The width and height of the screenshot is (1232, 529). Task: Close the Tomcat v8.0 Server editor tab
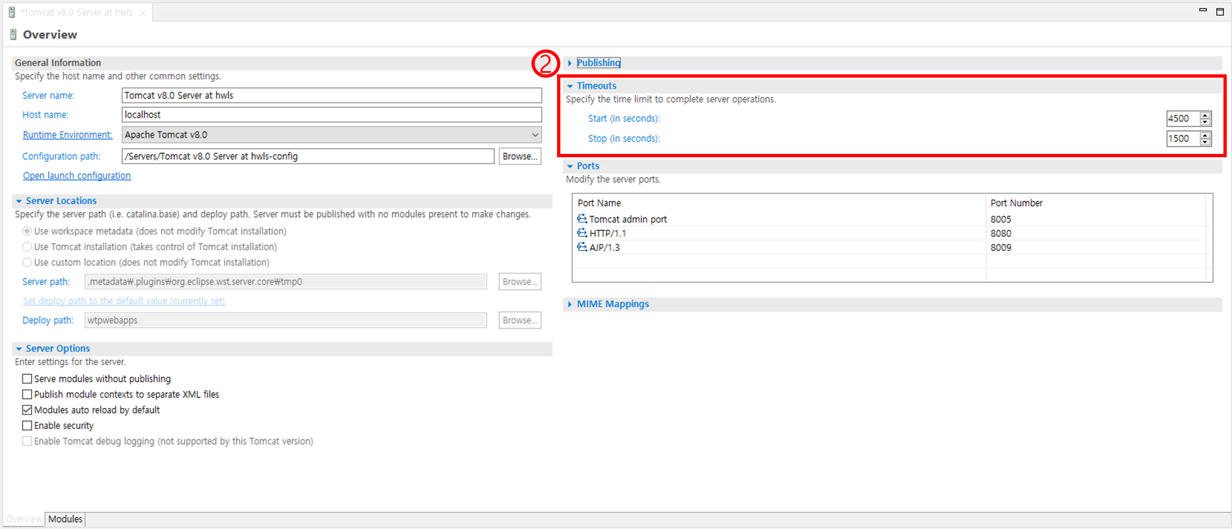143,13
